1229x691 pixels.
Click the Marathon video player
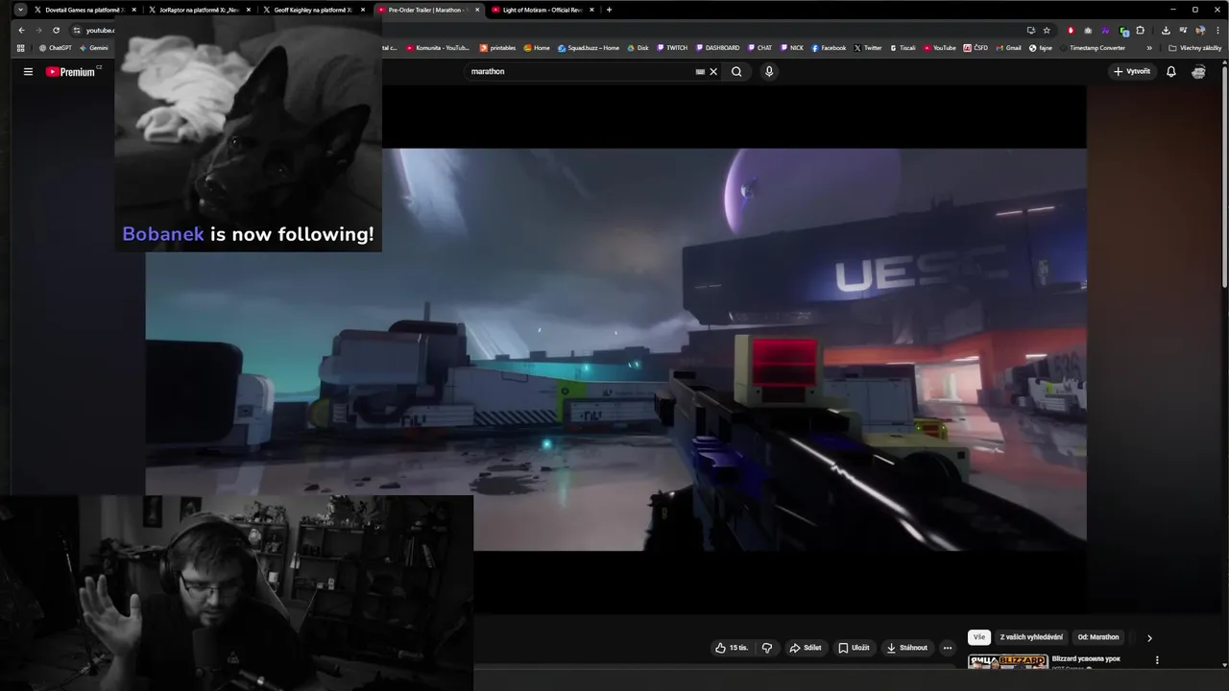(x=615, y=349)
